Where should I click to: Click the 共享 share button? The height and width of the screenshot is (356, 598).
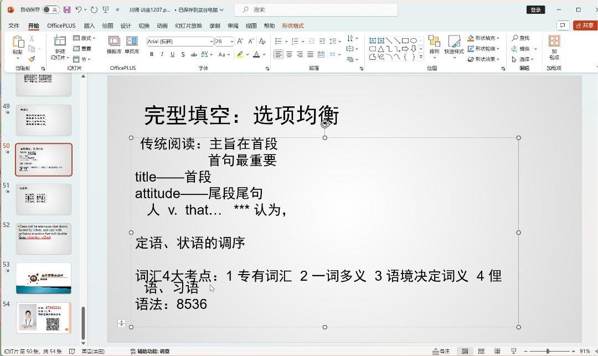click(x=585, y=25)
